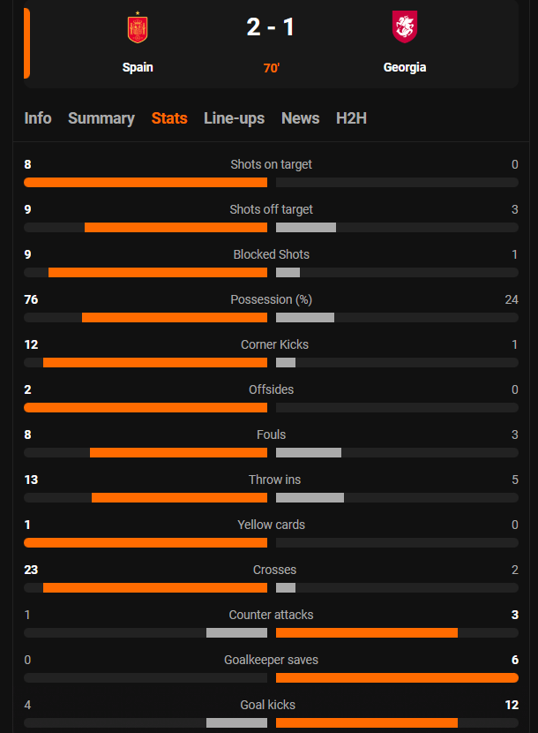This screenshot has height=733, width=538.
Task: Click the 2 - 1 match score
Action: (271, 28)
